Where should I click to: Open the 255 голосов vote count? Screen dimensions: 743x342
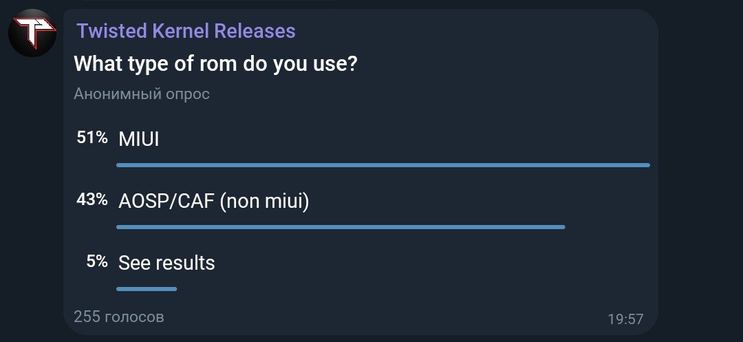[119, 317]
